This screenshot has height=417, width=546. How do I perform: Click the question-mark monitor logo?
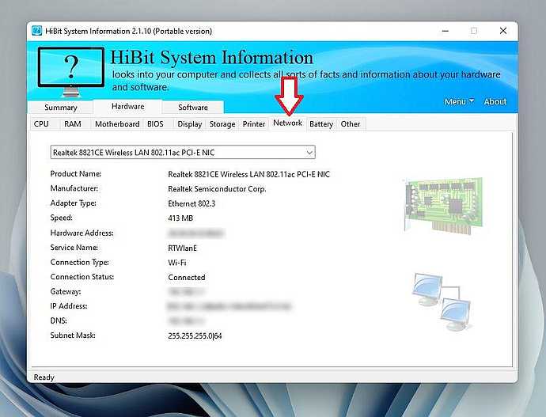pos(71,72)
